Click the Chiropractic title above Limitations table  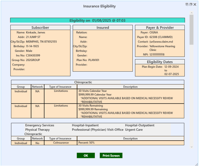[x=83, y=82]
